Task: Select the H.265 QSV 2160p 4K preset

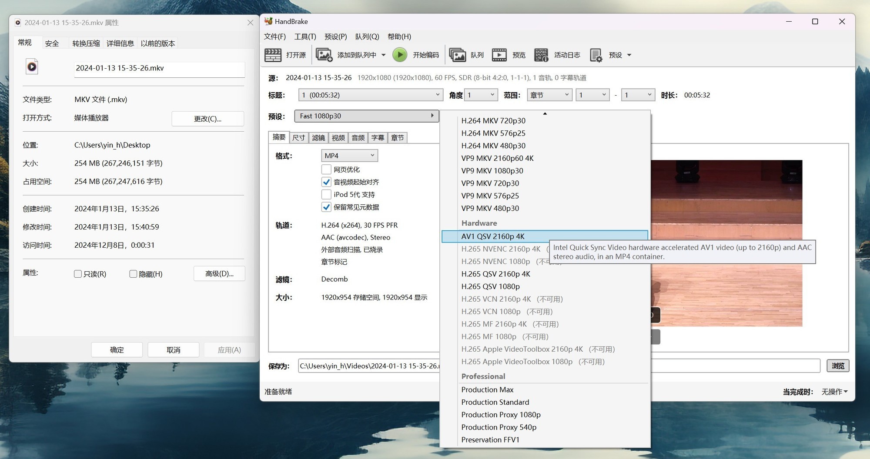Action: click(x=495, y=274)
